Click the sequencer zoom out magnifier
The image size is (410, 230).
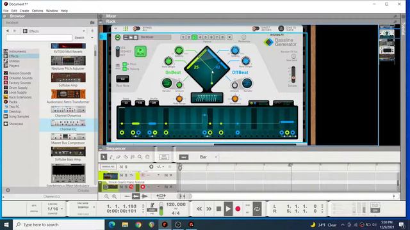click(x=107, y=196)
